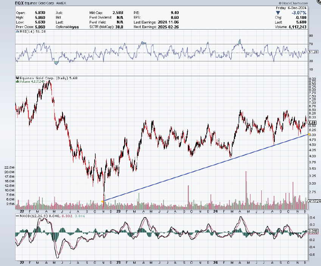Click the green Volume 4,117,243 legend text
The image size is (321, 266).
click(x=32, y=81)
